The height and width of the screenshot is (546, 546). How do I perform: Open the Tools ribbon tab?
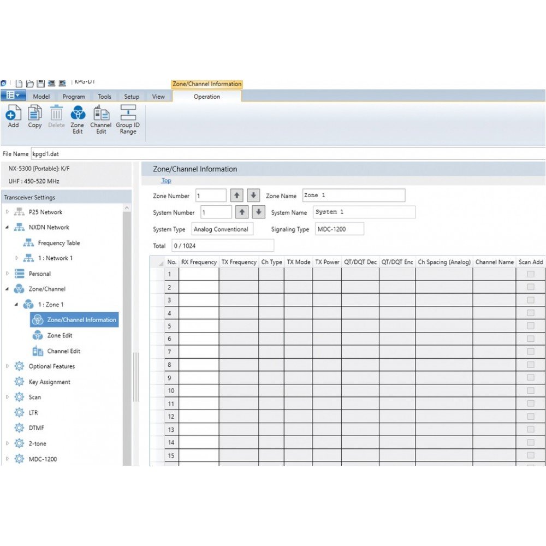coord(104,97)
